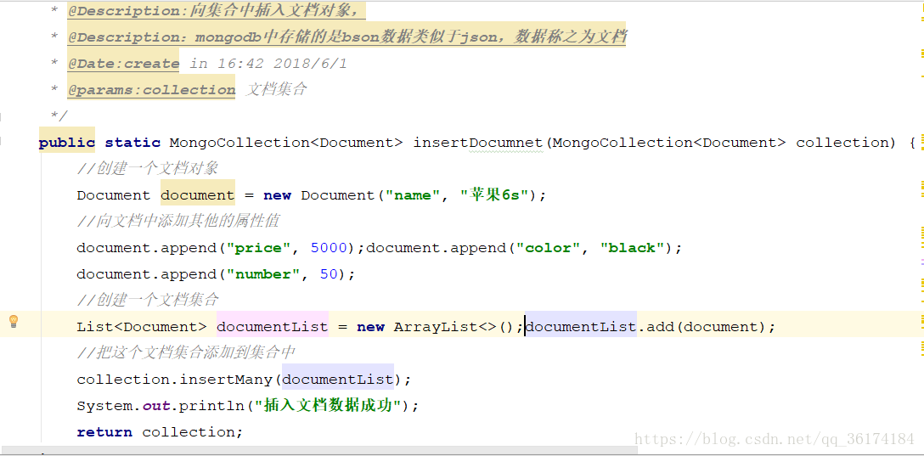Click the @Description line about 向集合中插入文档对象
The image size is (924, 456).
[217, 10]
